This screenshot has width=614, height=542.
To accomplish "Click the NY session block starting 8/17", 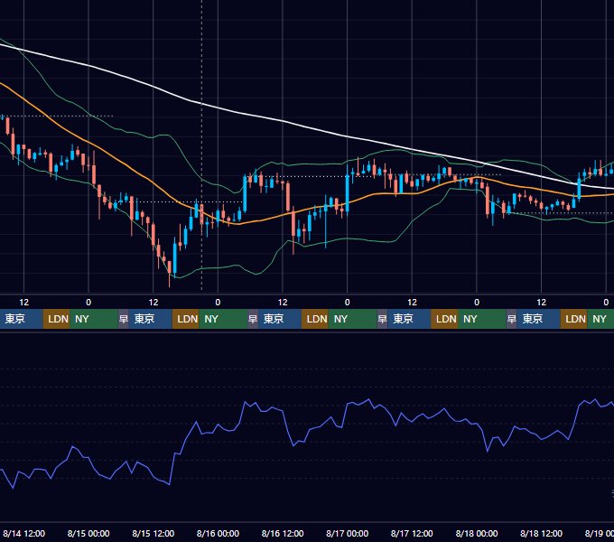I will [x=481, y=319].
